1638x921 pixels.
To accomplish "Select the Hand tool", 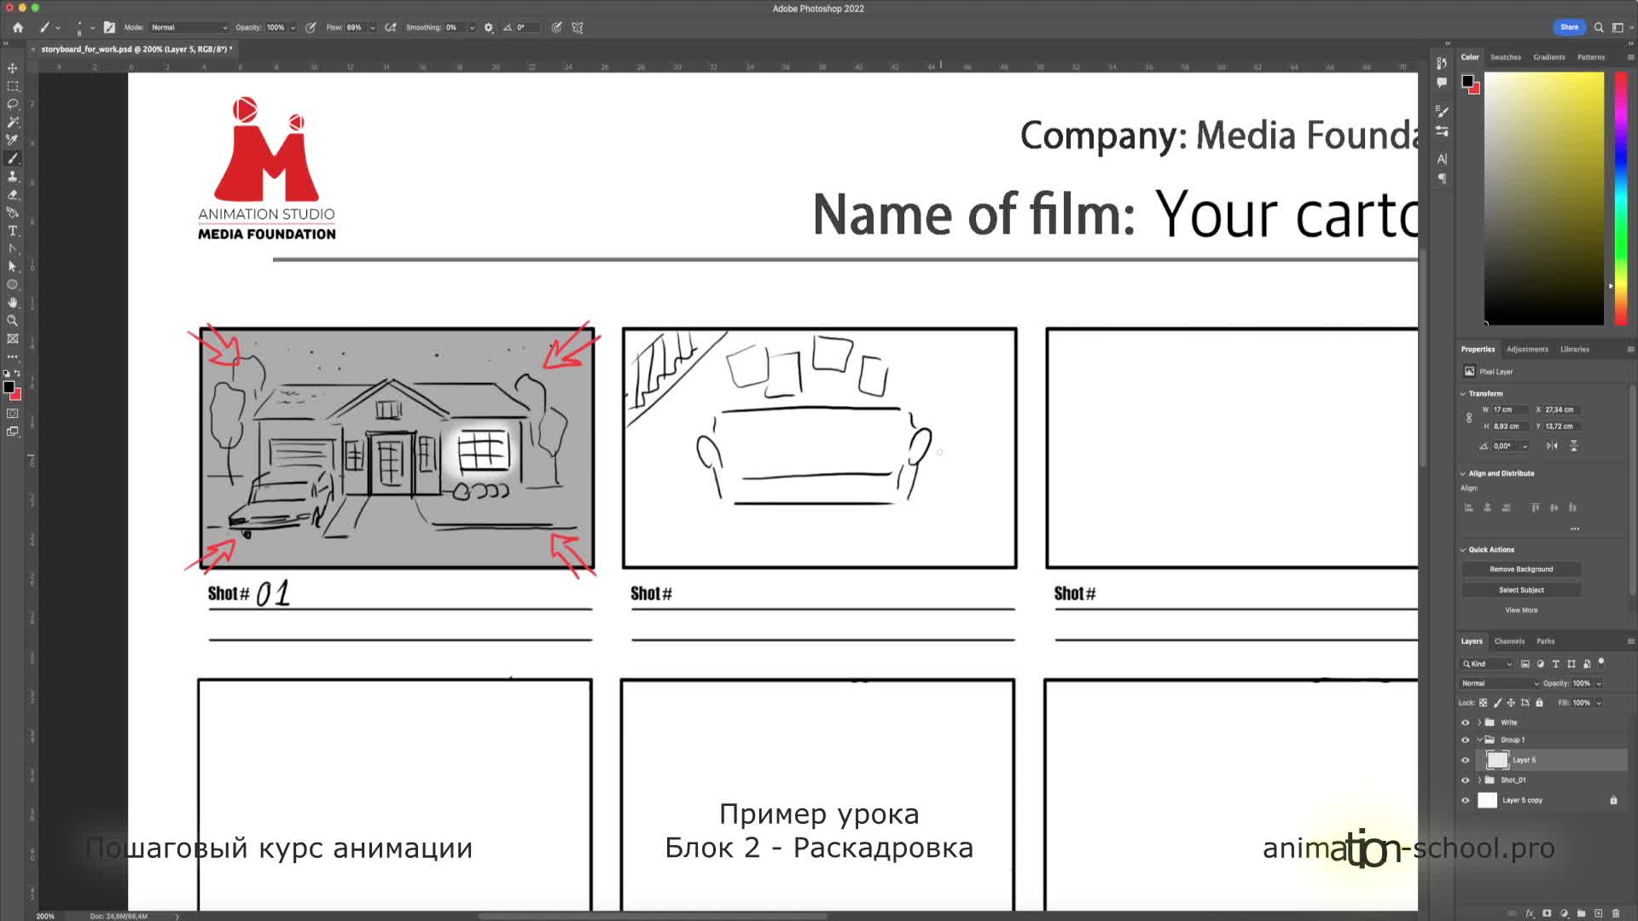I will (13, 303).
